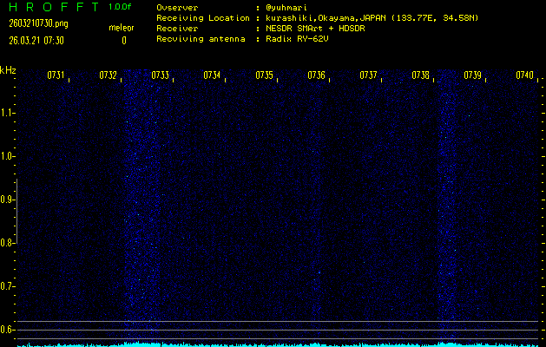Click the 0.7 kHz axis label
The width and height of the screenshot is (546, 347).
tap(6, 286)
